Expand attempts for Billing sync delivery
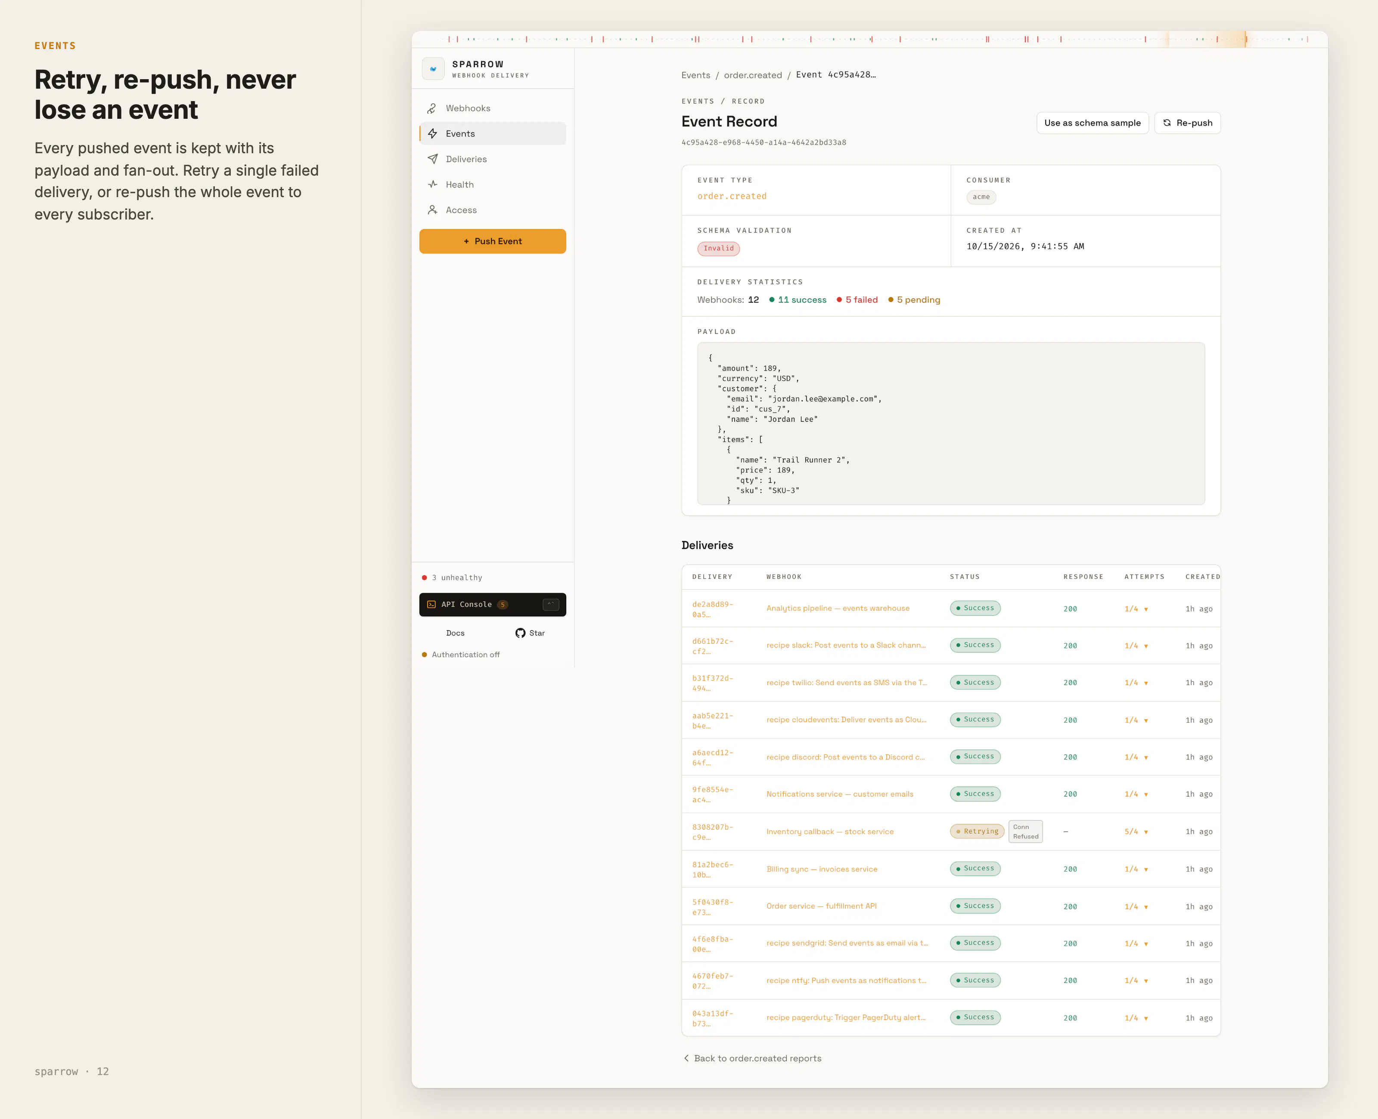The image size is (1378, 1119). click(1136, 869)
